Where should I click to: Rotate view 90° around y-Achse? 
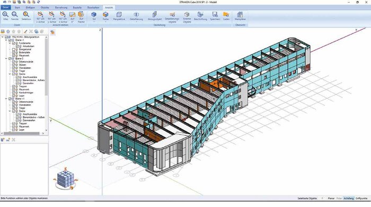(x=51, y=14)
